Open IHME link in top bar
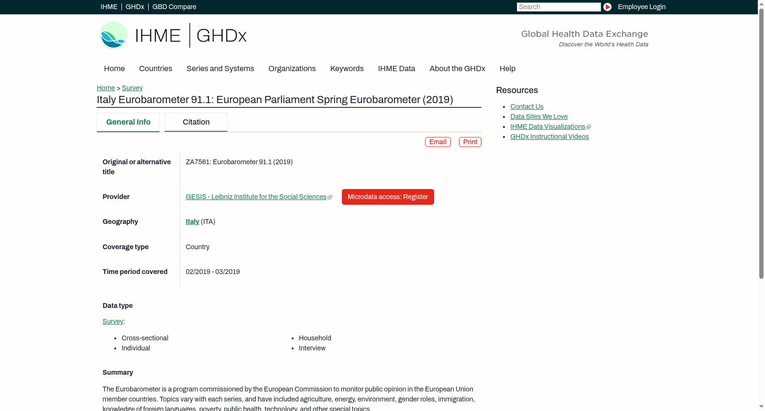765x411 pixels. click(x=109, y=7)
